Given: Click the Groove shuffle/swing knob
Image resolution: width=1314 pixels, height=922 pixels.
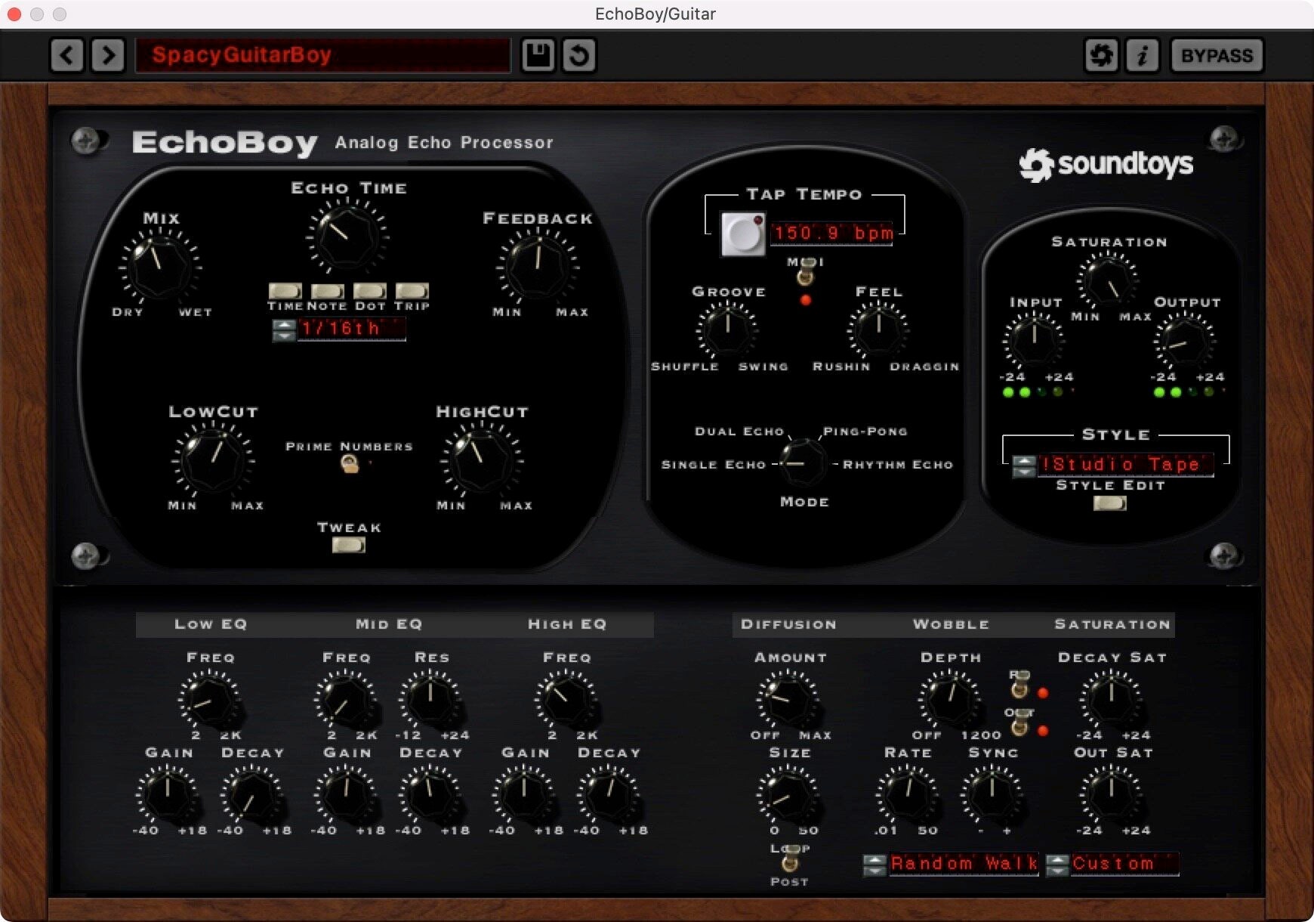Looking at the screenshot, I should tap(727, 330).
